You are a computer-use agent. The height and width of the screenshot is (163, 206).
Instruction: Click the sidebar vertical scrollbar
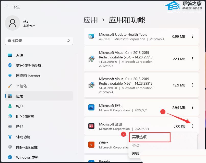76,104
